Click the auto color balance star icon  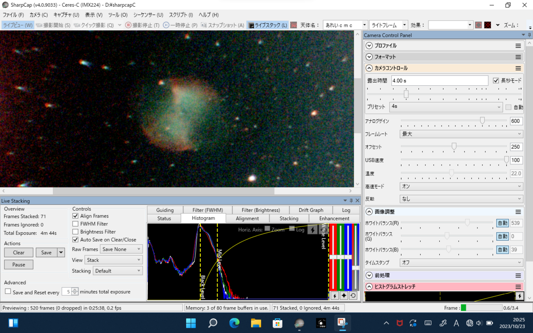344,296
